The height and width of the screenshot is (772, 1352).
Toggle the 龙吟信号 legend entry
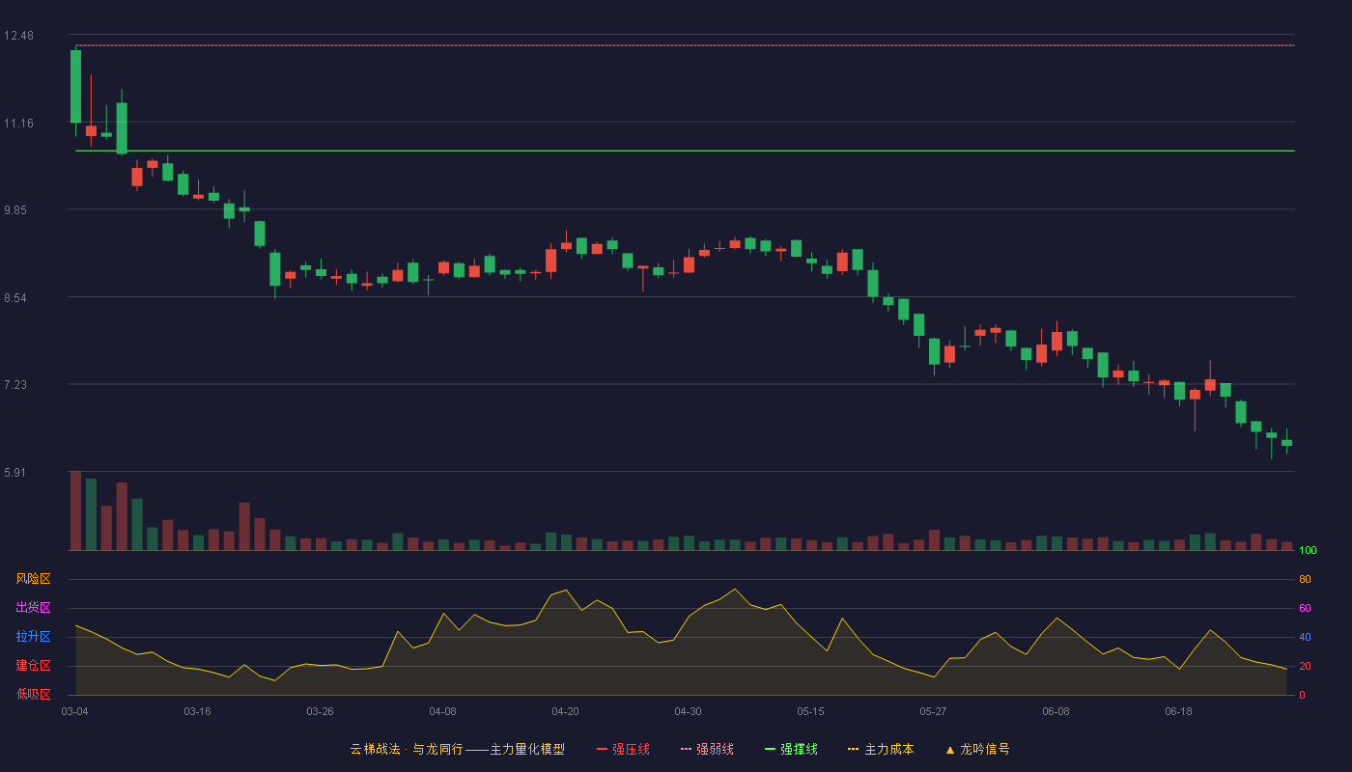[x=977, y=749]
